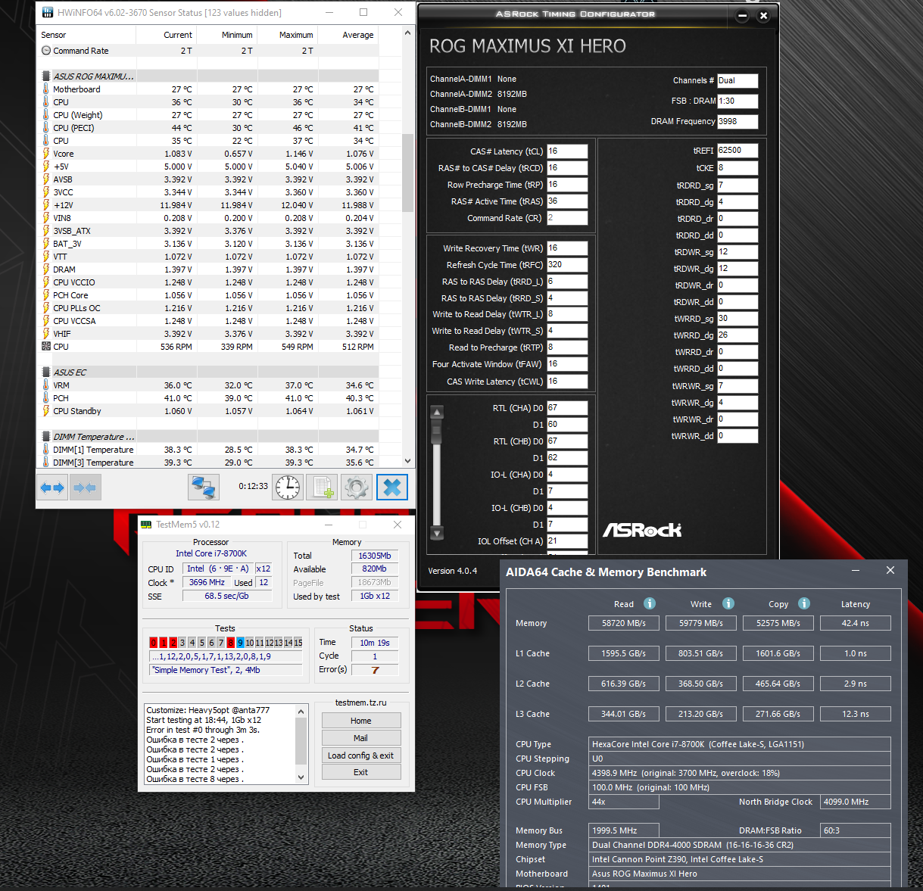Screen dimensions: 923x891
Task: Click the Channels # field showing Dual
Action: coord(737,80)
